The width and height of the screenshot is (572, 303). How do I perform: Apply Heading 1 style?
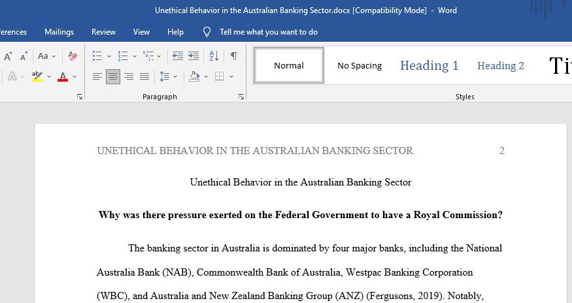[x=429, y=66]
